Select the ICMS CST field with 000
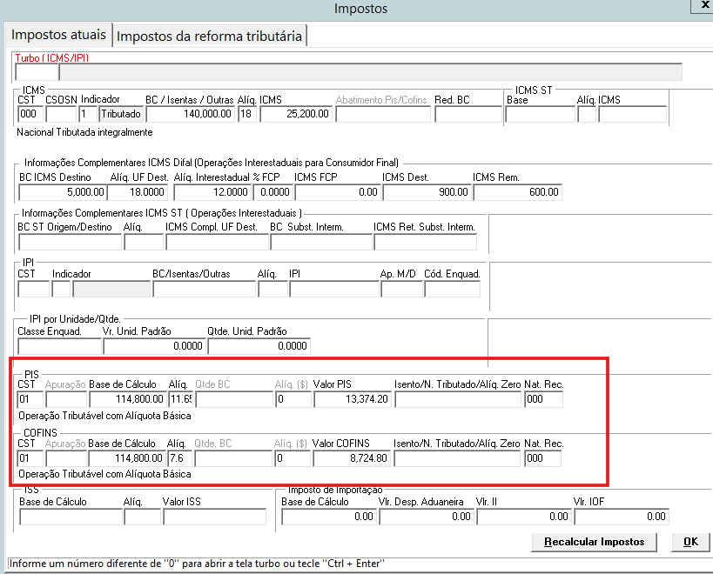Viewport: 713px width, 574px height. [30, 114]
